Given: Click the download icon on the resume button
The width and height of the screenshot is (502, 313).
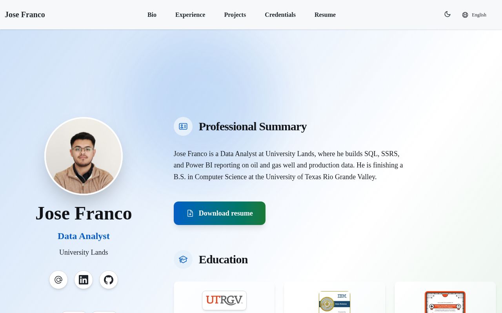Looking at the screenshot, I should pos(190,213).
